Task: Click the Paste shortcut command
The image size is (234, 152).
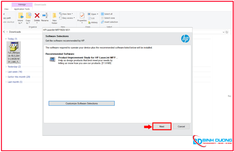Action: click(9, 22)
